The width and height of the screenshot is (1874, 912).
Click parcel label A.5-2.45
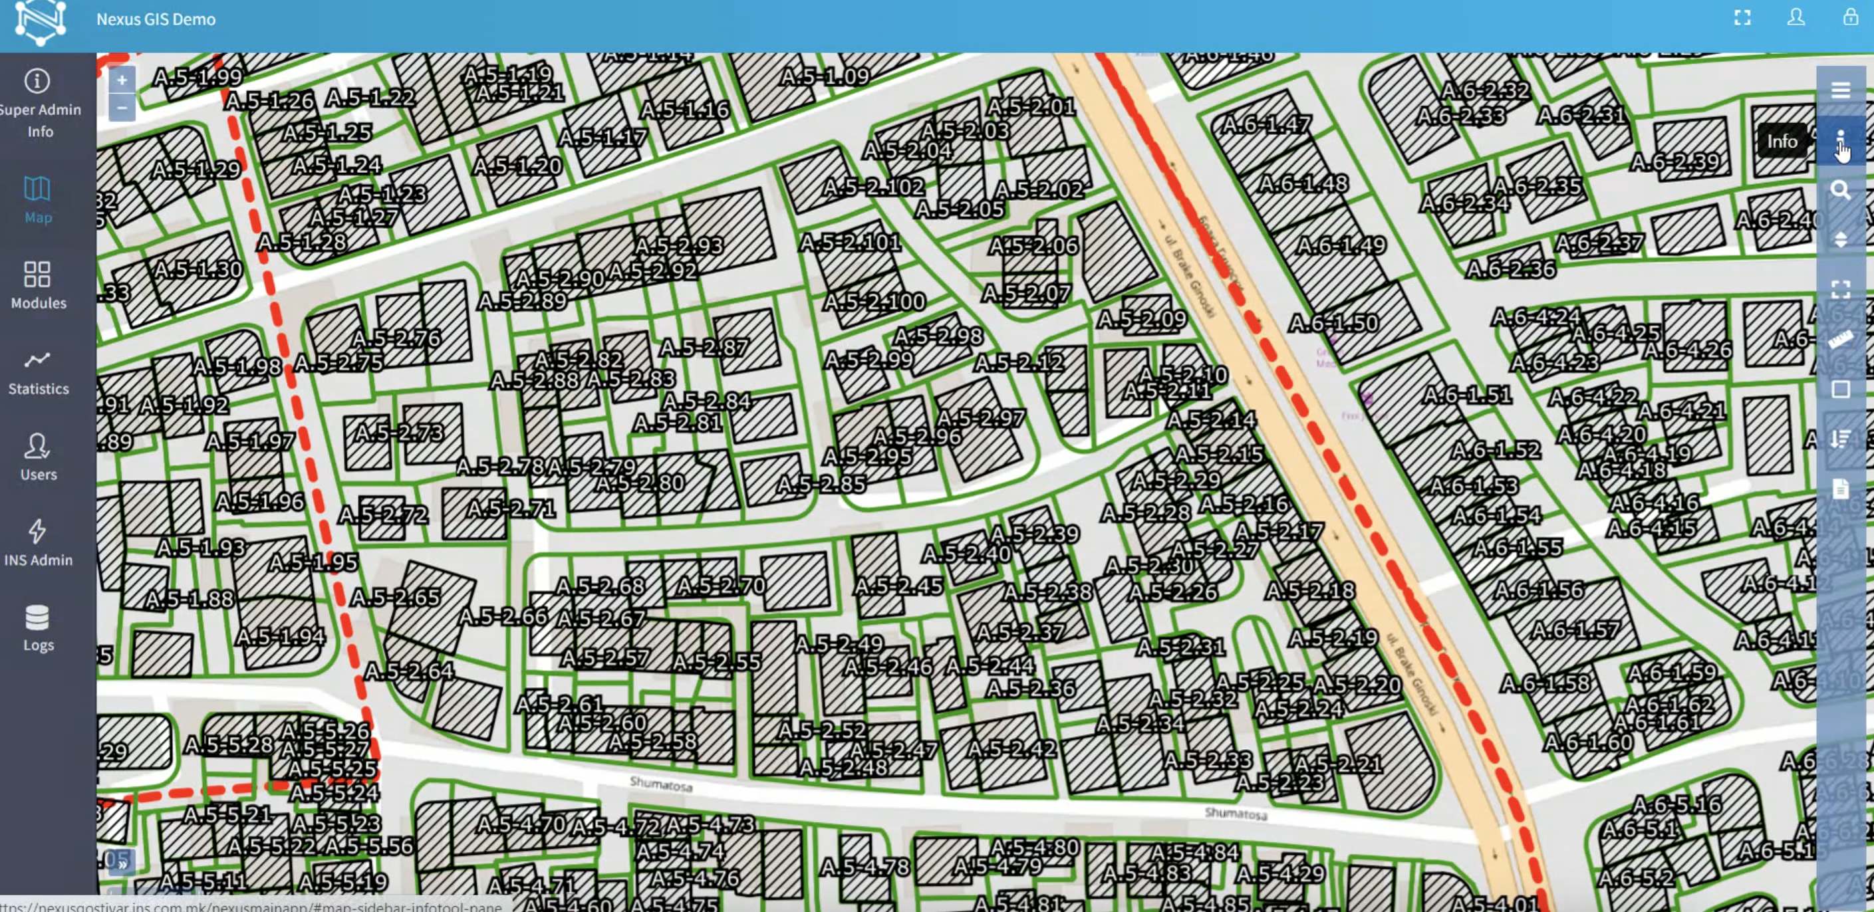[898, 586]
